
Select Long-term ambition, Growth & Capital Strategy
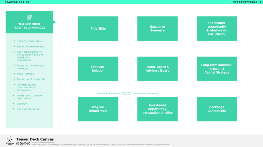[x=217, y=69]
